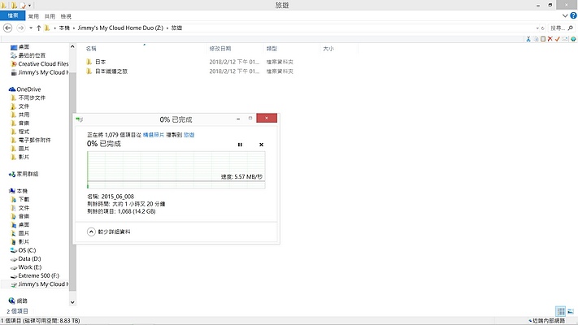The image size is (578, 325).
Task: Open quick access toolbar customize dropdown
Action: [x=29, y=5]
